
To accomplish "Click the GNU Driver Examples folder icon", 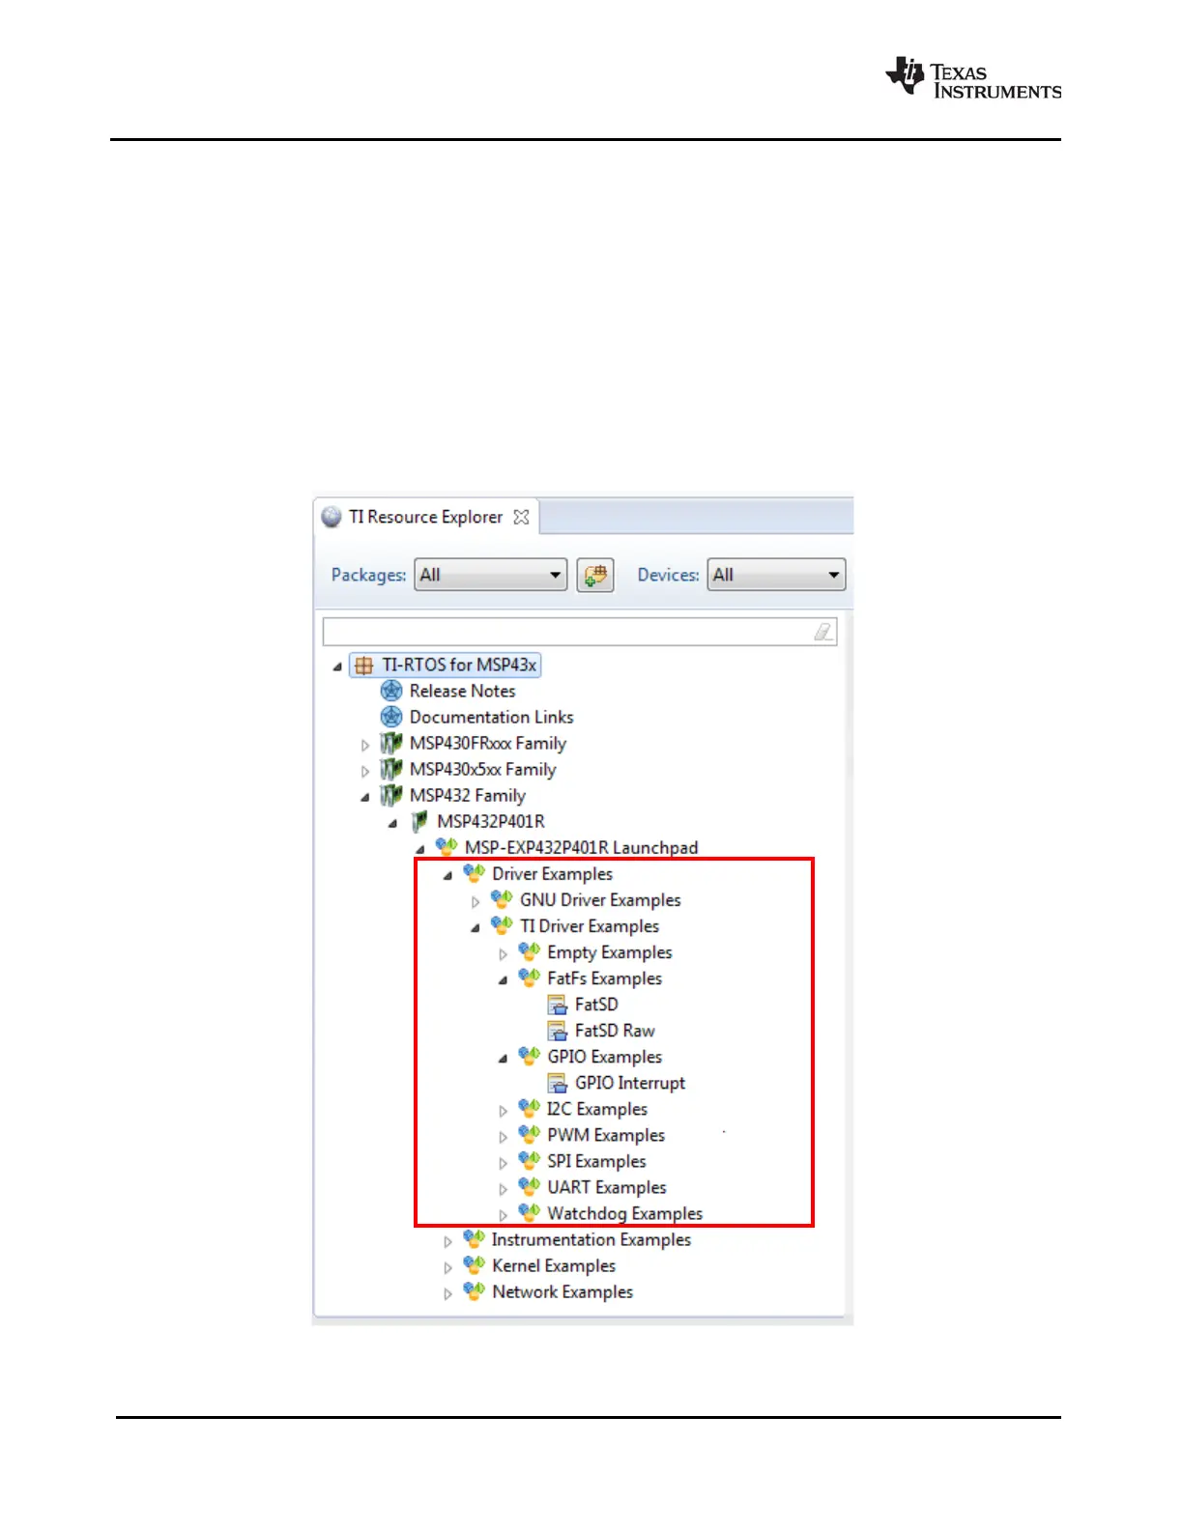I will 502,899.
